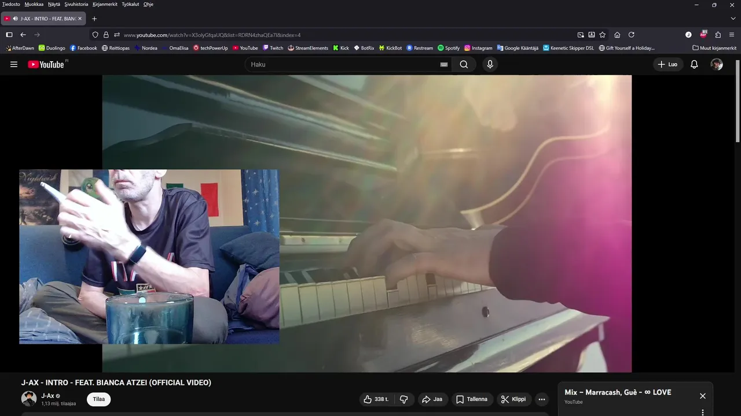Open Spotify bookmark
Screen dimensions: 741x416
tap(449, 48)
